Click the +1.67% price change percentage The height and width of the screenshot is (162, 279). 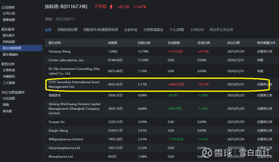140,7
